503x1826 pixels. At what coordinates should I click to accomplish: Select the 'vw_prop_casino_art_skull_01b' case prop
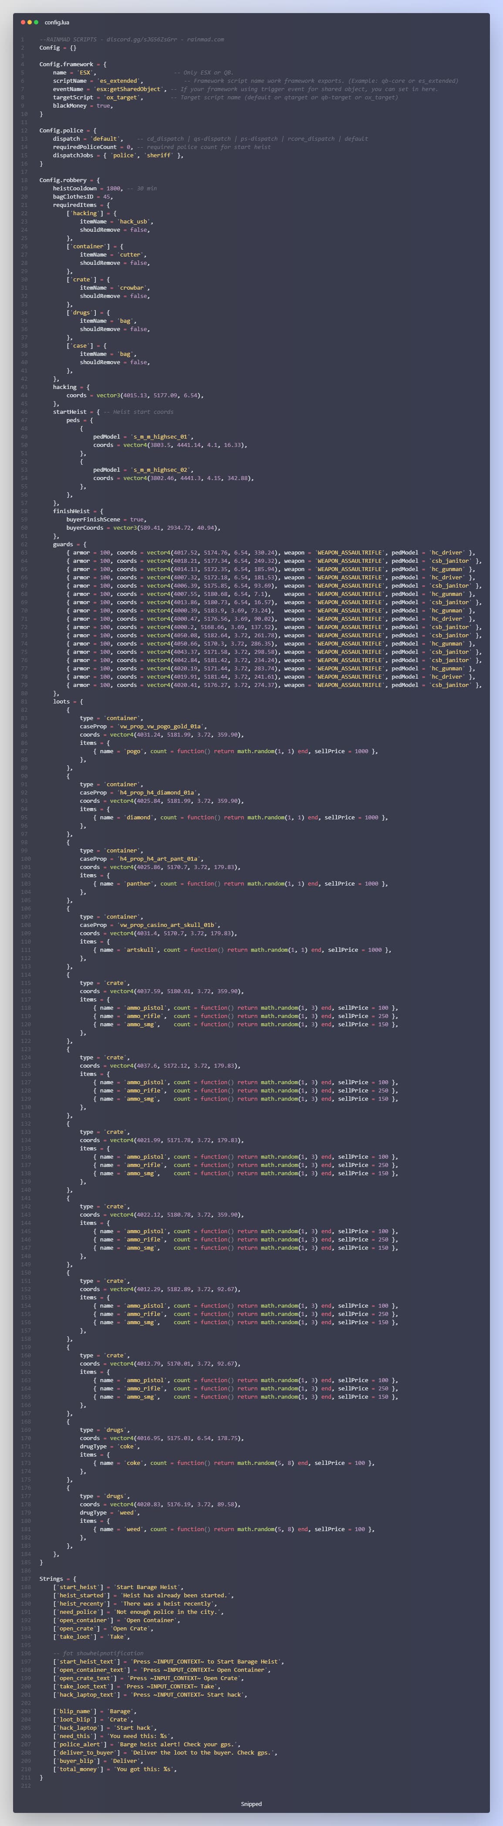point(167,925)
